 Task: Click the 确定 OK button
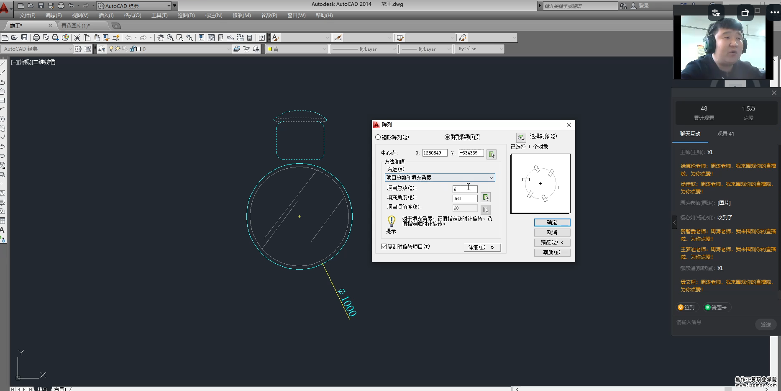[552, 222]
